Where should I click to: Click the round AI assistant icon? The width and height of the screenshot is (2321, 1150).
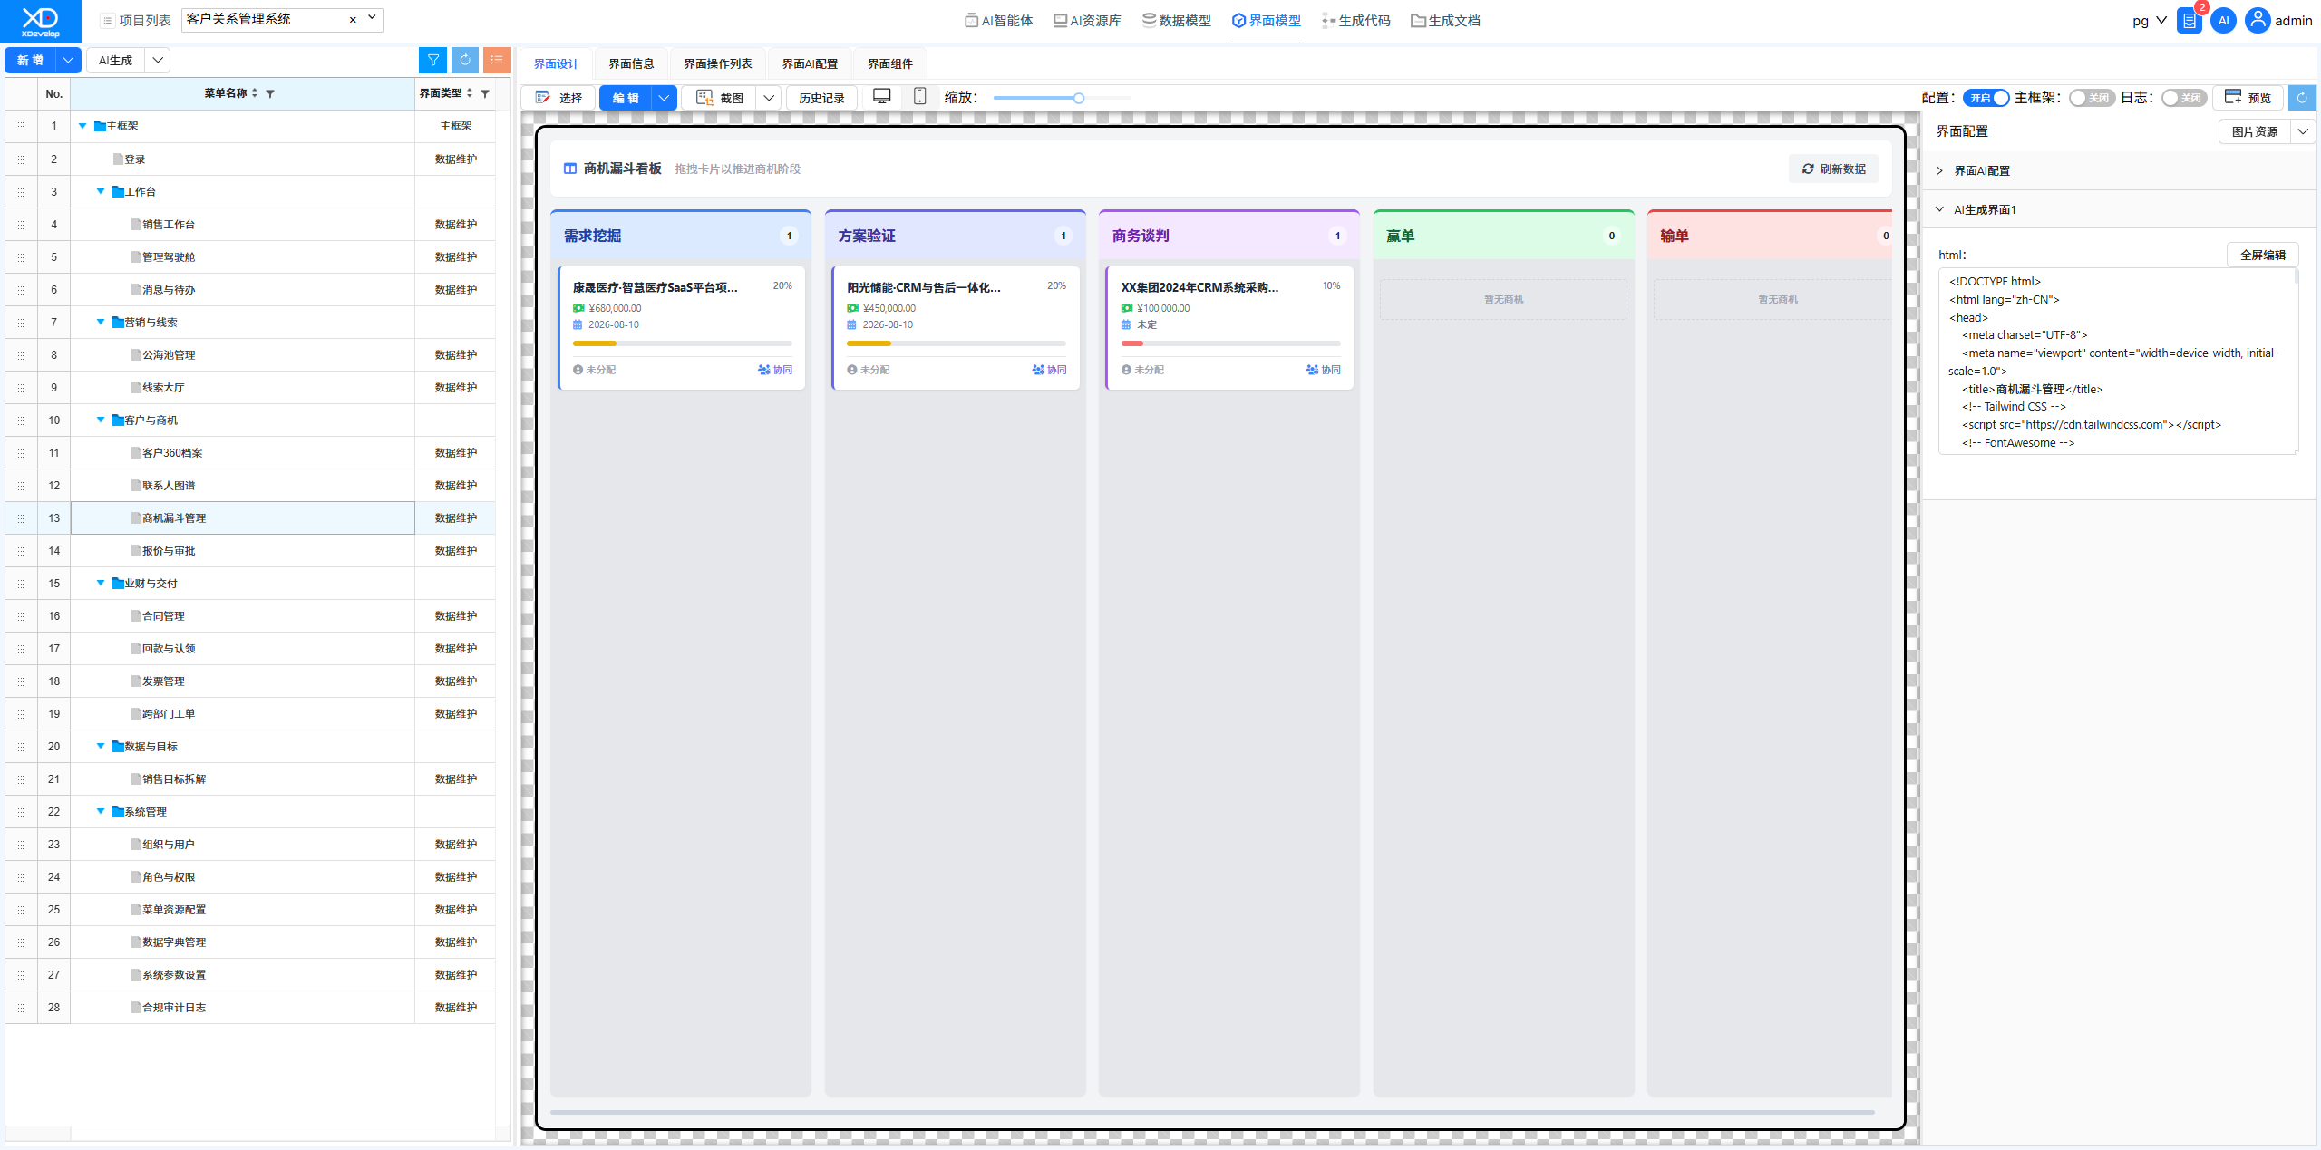[2223, 20]
